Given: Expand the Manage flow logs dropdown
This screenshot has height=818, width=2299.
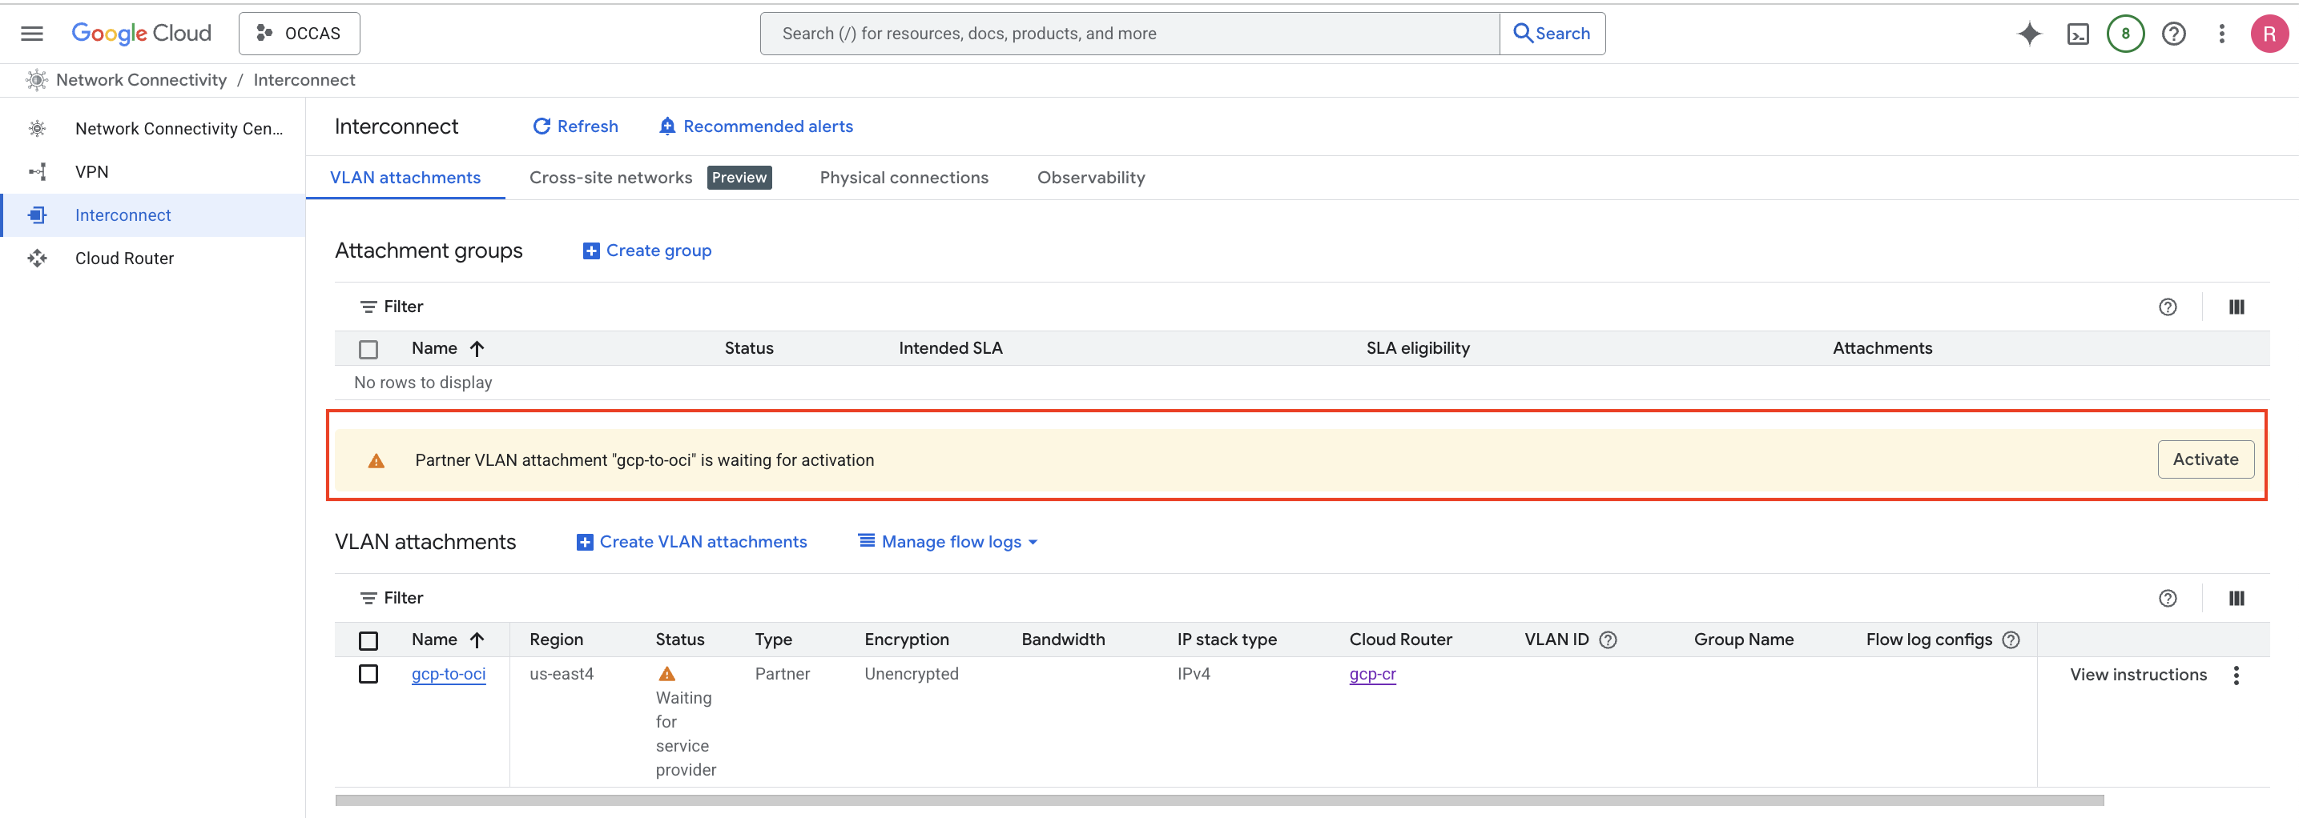Looking at the screenshot, I should 948,542.
